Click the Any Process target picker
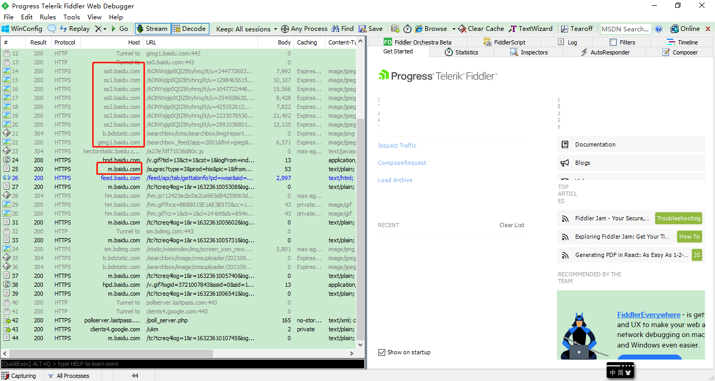This screenshot has height=381, width=715. tap(304, 29)
